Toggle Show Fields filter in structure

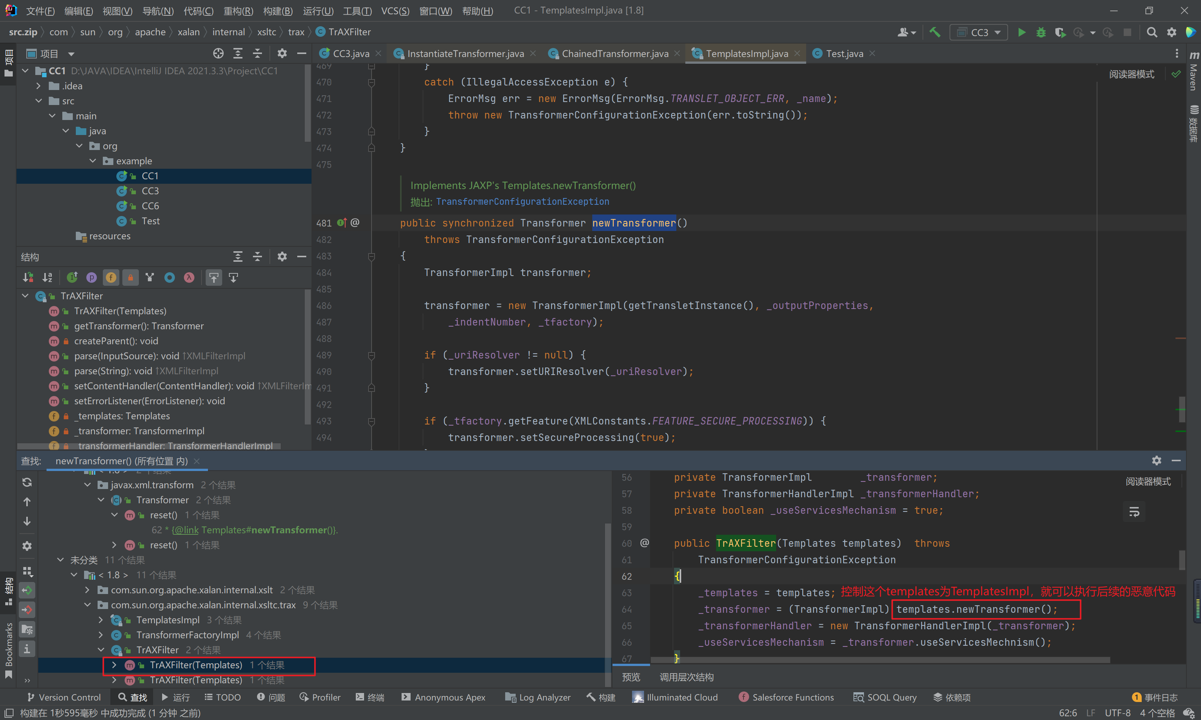[x=111, y=277]
